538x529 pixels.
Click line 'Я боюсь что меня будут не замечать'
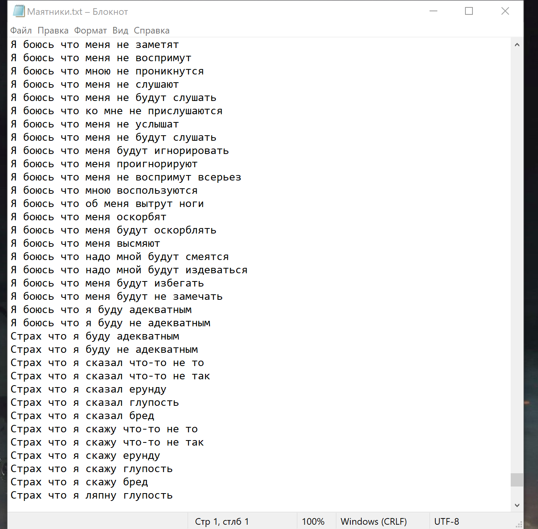[x=117, y=297]
